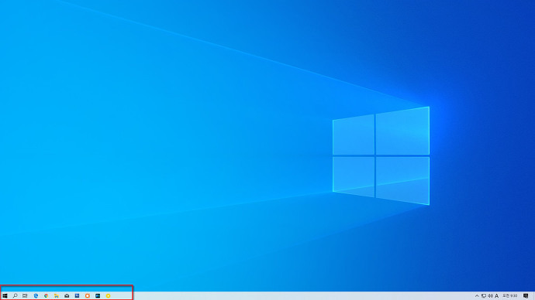
Task: Open the orange circle taskbar app
Action: click(88, 296)
